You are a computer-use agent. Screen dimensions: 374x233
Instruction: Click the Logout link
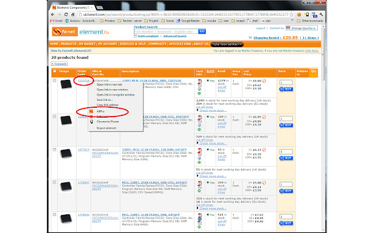[261, 28]
